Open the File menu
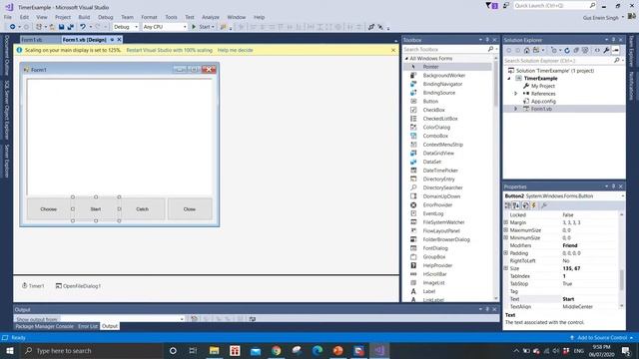This screenshot has width=639, height=359. pos(8,17)
